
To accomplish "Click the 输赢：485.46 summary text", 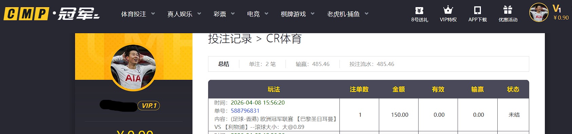I will click(x=313, y=64).
